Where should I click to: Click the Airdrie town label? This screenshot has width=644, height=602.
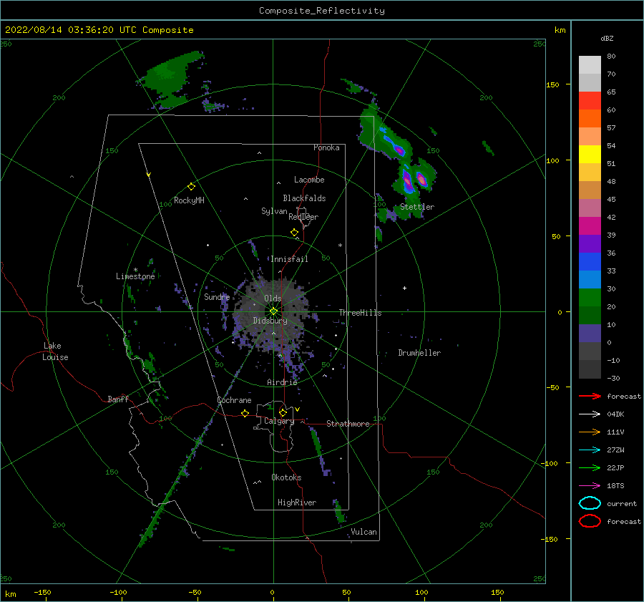click(x=282, y=382)
